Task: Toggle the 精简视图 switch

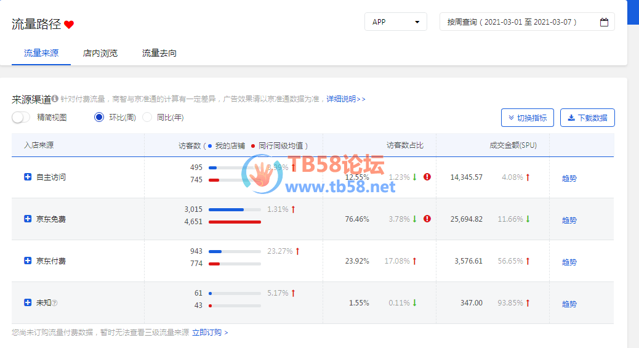Action: pos(21,118)
